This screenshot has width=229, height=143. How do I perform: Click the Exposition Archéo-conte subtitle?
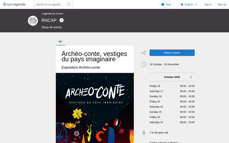pos(81,67)
